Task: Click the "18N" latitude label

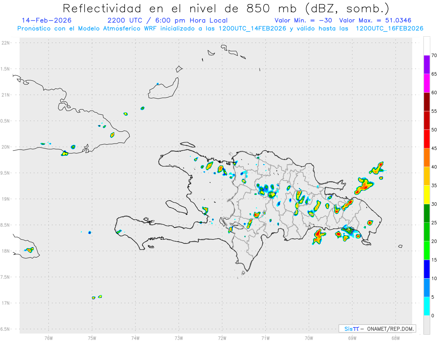Action: [6, 251]
